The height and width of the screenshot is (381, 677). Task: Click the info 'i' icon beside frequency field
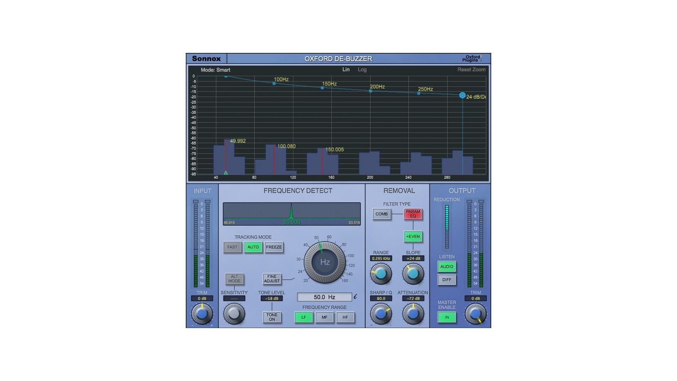(355, 297)
